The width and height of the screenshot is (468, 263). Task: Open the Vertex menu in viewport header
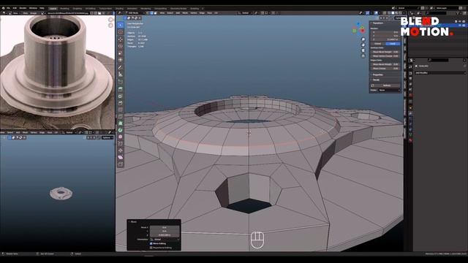pos(193,13)
